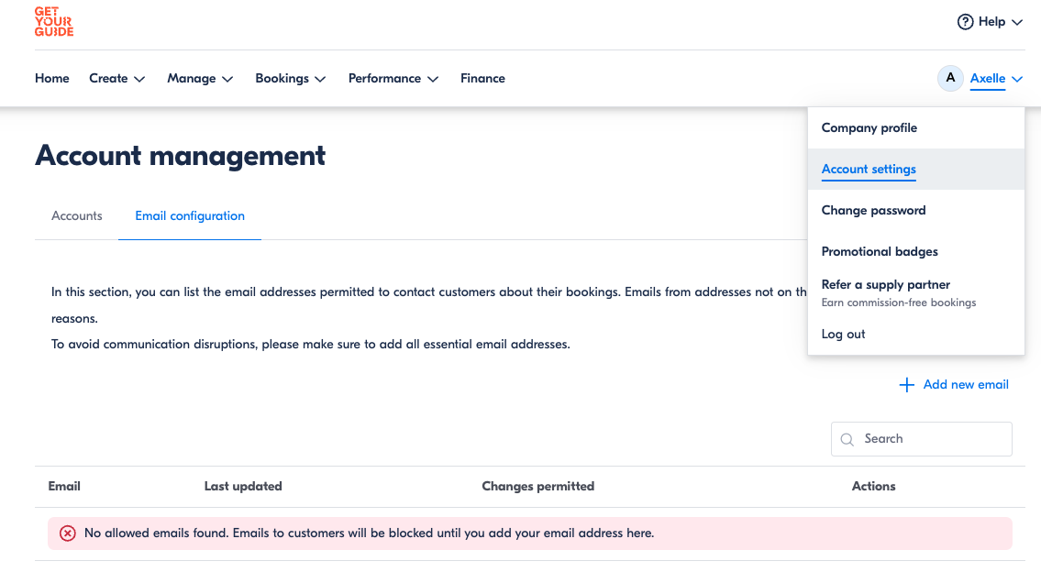
Task: Select Change password menu item
Action: (x=873, y=211)
